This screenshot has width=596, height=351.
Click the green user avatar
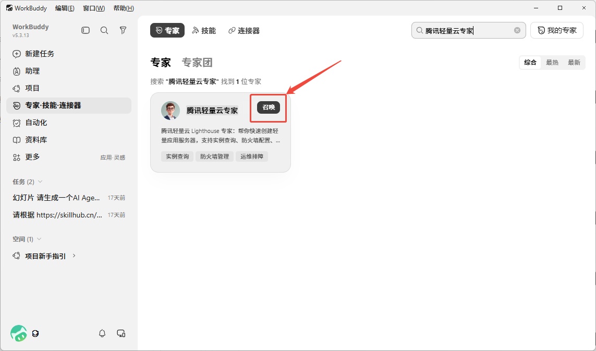(19, 333)
